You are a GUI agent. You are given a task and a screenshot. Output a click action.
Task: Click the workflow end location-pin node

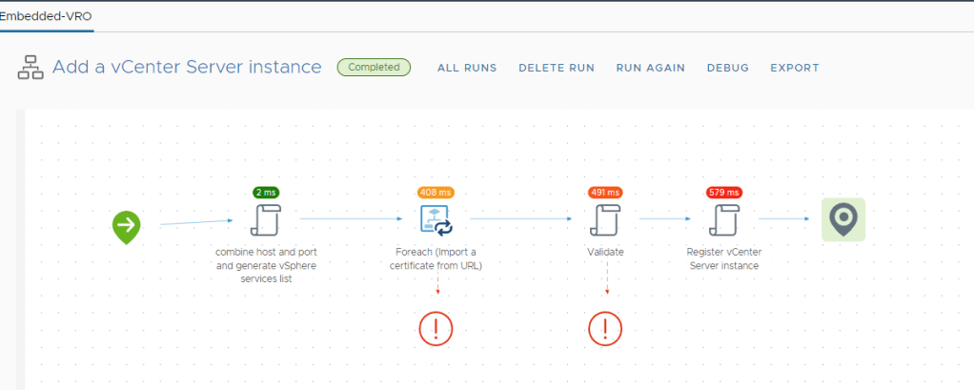[842, 219]
